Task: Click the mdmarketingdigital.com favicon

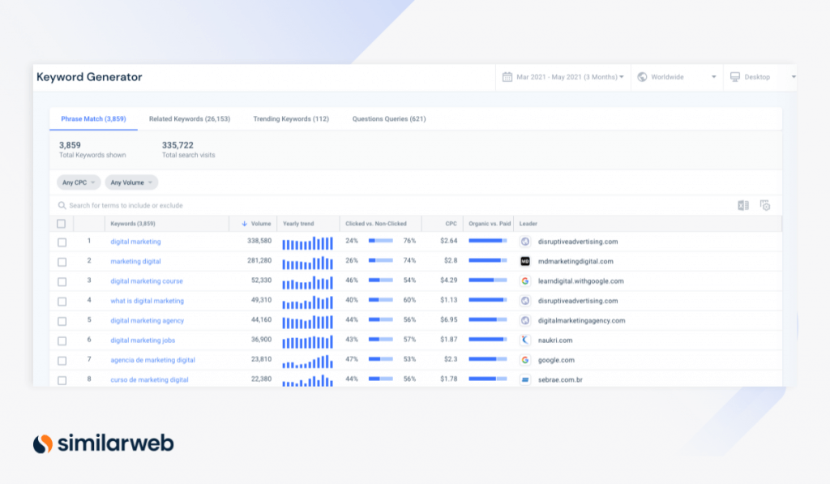Action: coord(525,261)
